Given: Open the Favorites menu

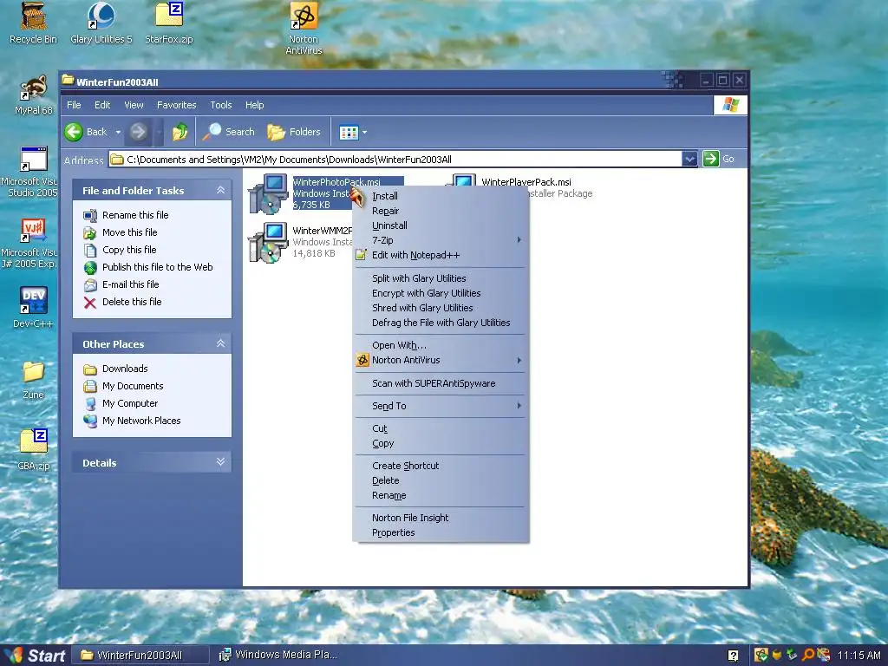Looking at the screenshot, I should 177,105.
